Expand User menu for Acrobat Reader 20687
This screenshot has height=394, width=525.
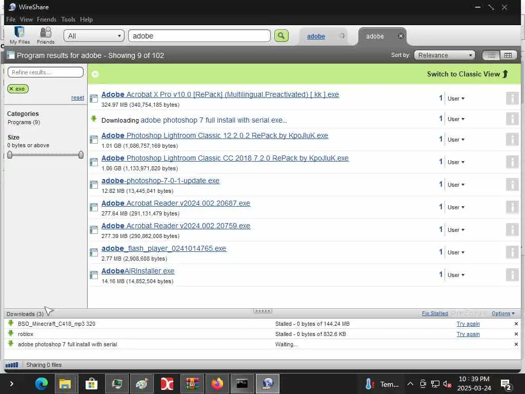coord(456,207)
